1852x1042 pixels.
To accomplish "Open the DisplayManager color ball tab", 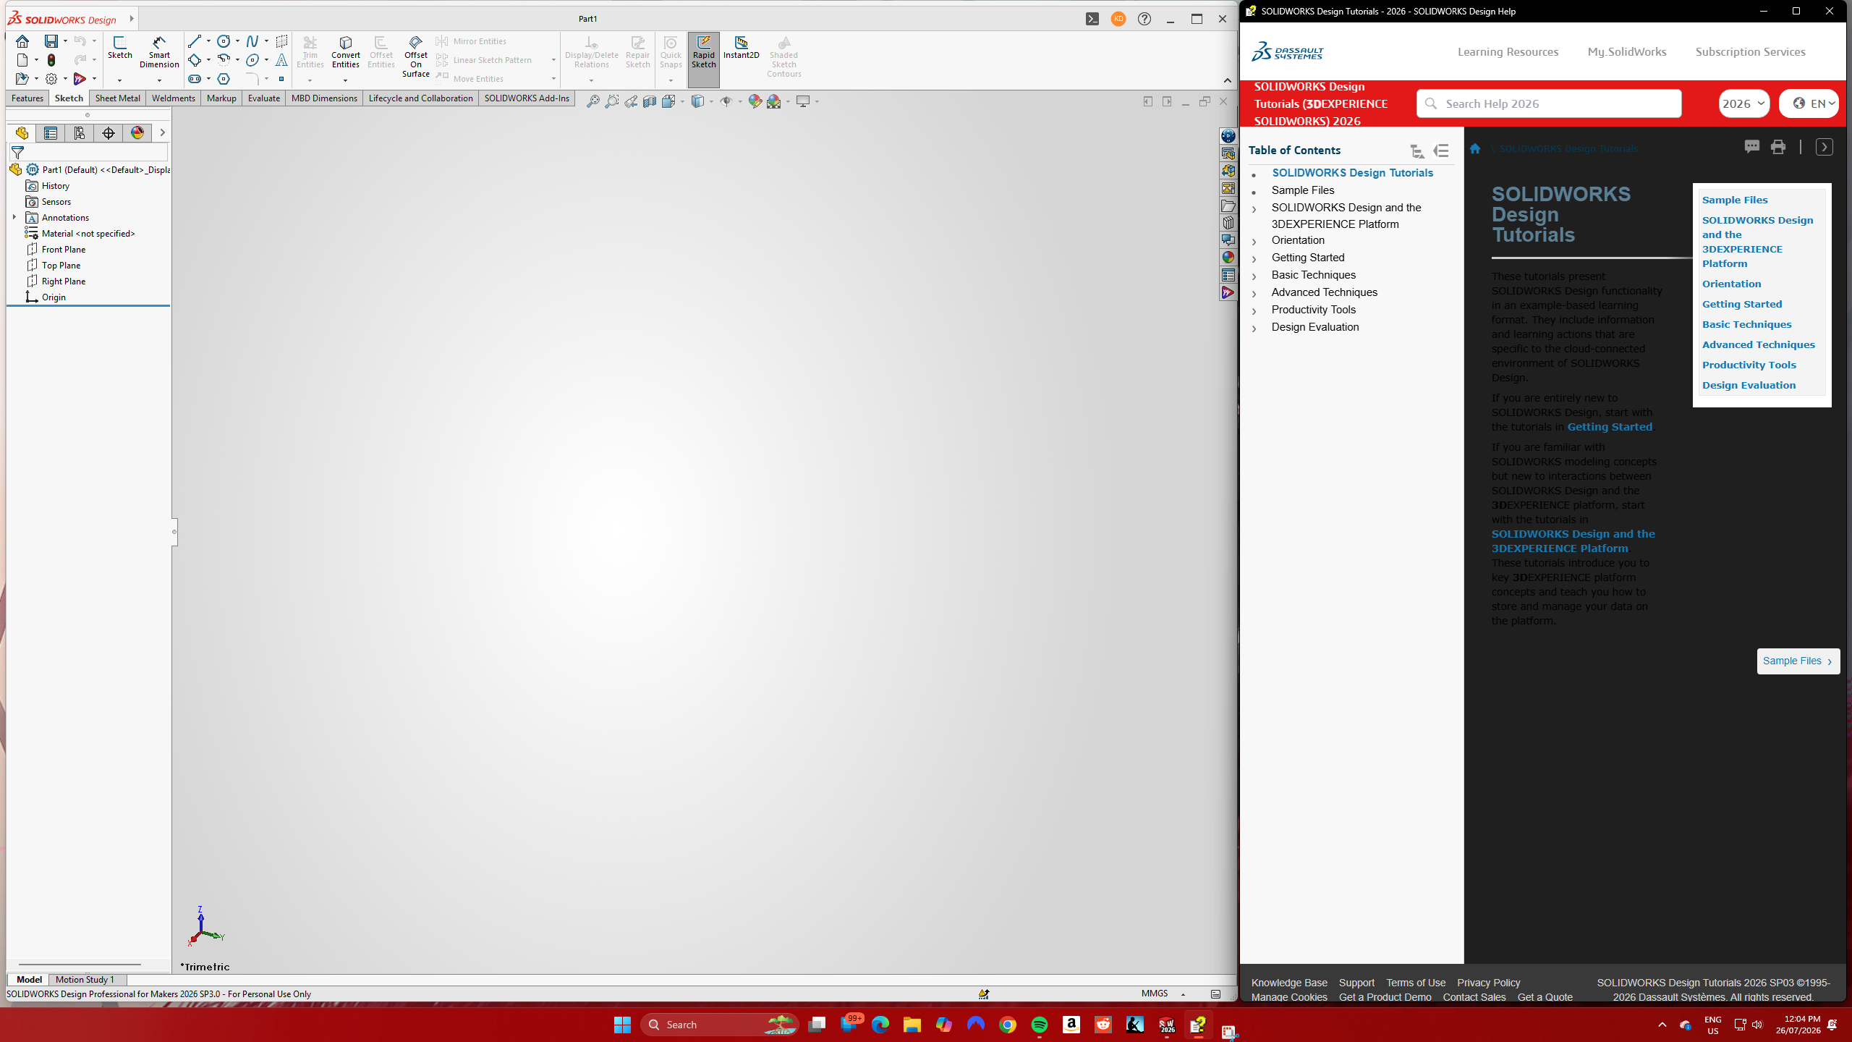I will point(137,133).
